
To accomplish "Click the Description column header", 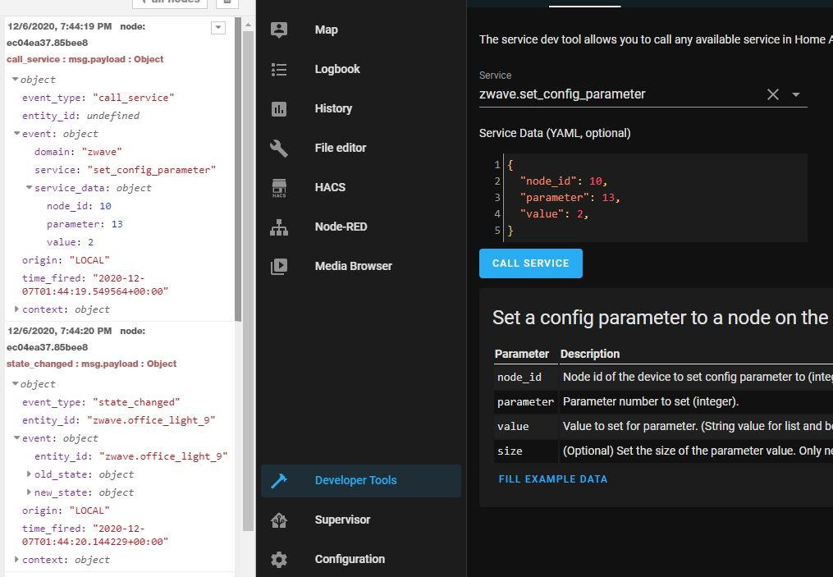I will tap(590, 355).
